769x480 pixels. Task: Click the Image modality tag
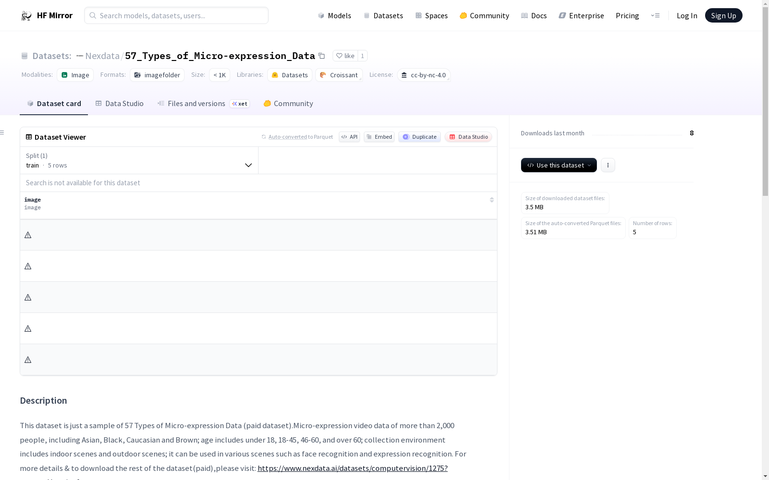coord(75,75)
